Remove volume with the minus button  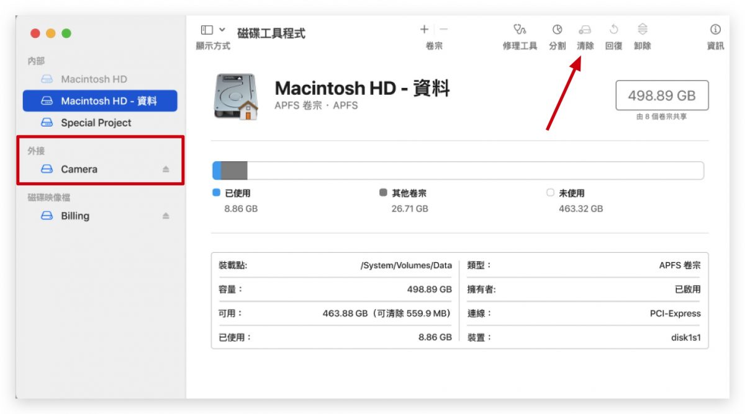point(444,29)
